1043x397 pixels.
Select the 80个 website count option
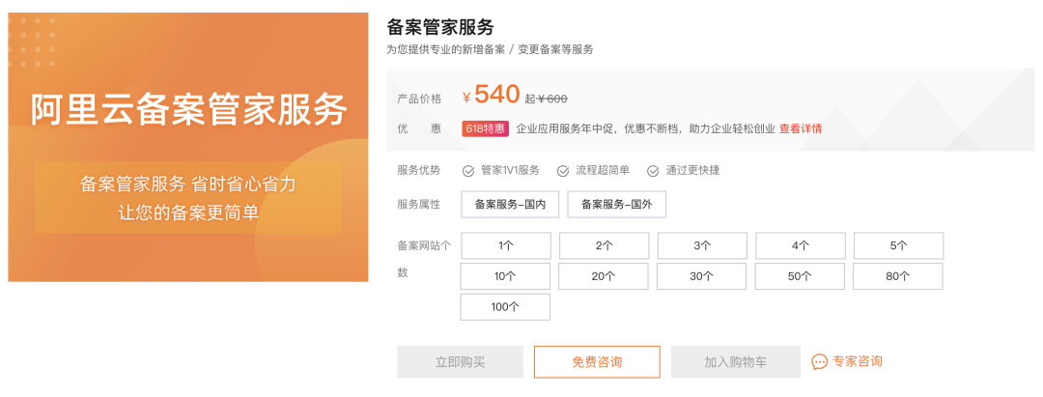point(898,276)
